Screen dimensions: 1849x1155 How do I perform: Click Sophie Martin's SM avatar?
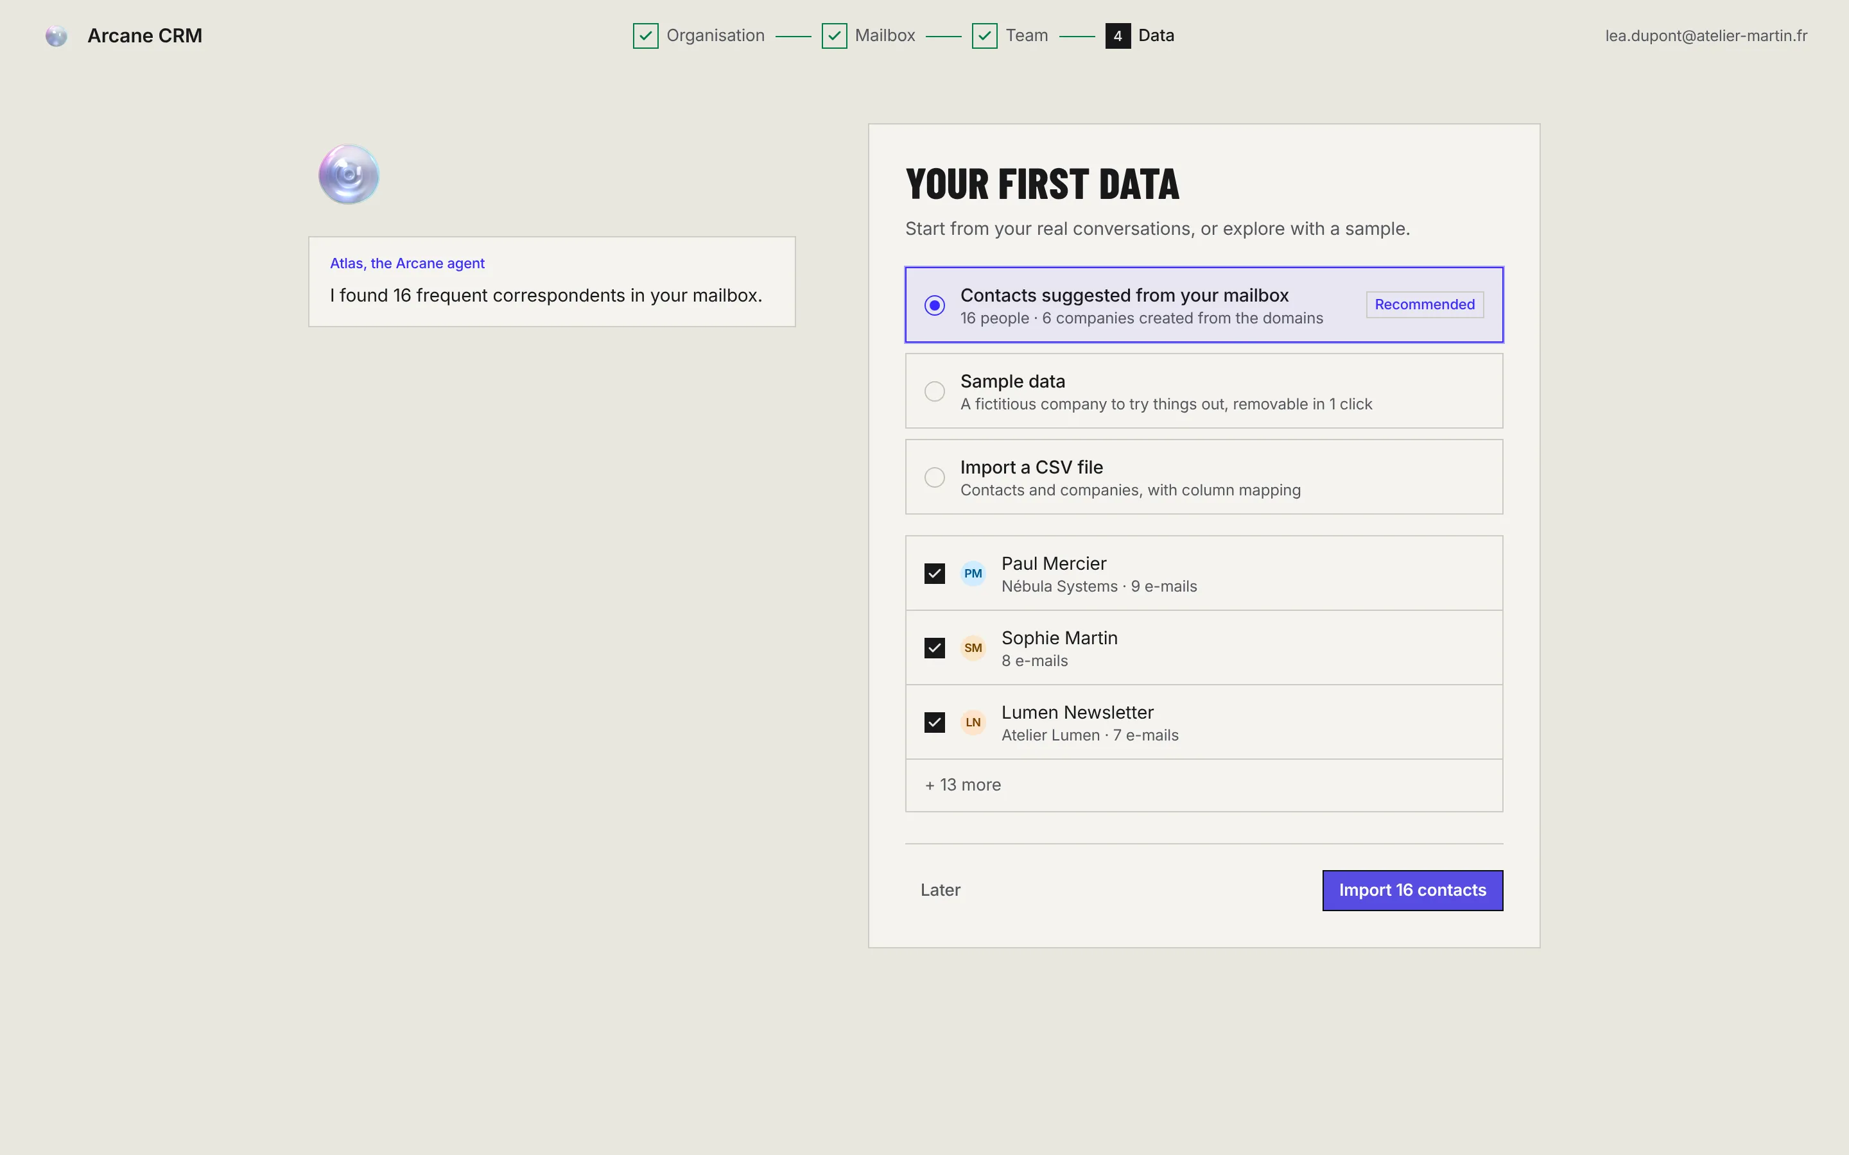(973, 648)
